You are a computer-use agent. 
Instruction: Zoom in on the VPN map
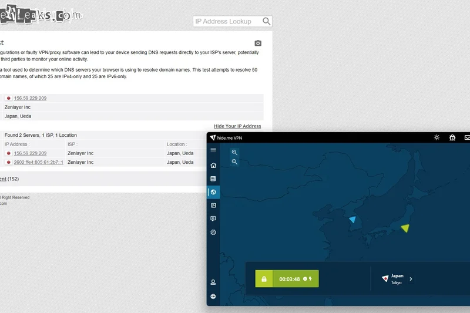234,152
